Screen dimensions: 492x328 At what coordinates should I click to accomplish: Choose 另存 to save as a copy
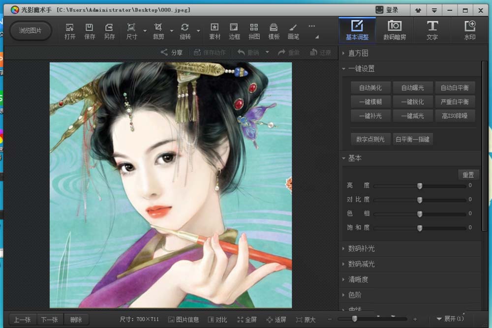point(109,31)
